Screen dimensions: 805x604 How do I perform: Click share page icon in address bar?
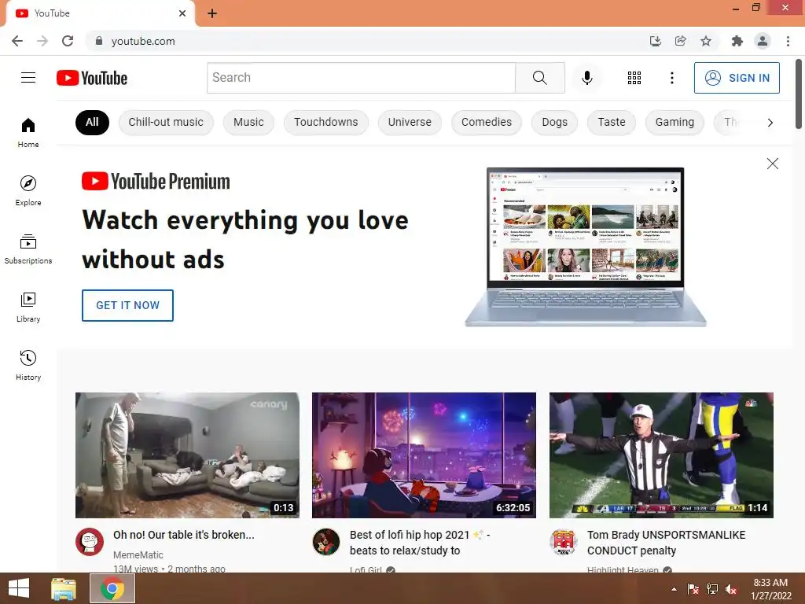pos(680,41)
